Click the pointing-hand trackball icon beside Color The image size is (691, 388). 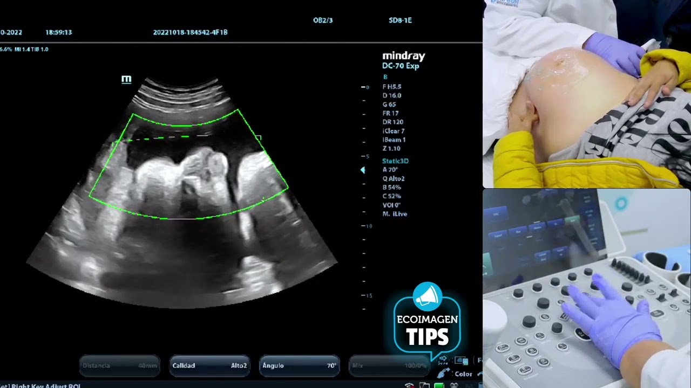point(444,373)
